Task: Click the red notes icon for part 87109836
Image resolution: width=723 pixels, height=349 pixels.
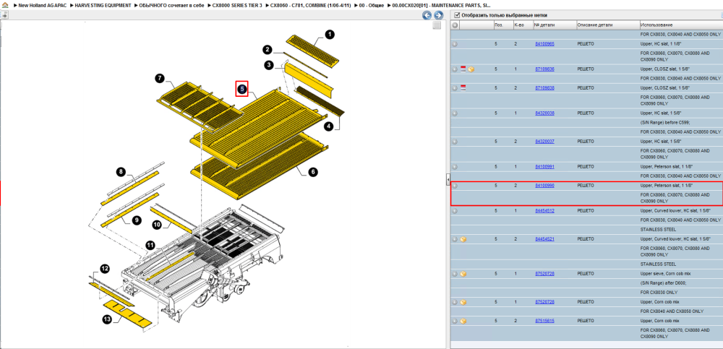Action: point(463,69)
